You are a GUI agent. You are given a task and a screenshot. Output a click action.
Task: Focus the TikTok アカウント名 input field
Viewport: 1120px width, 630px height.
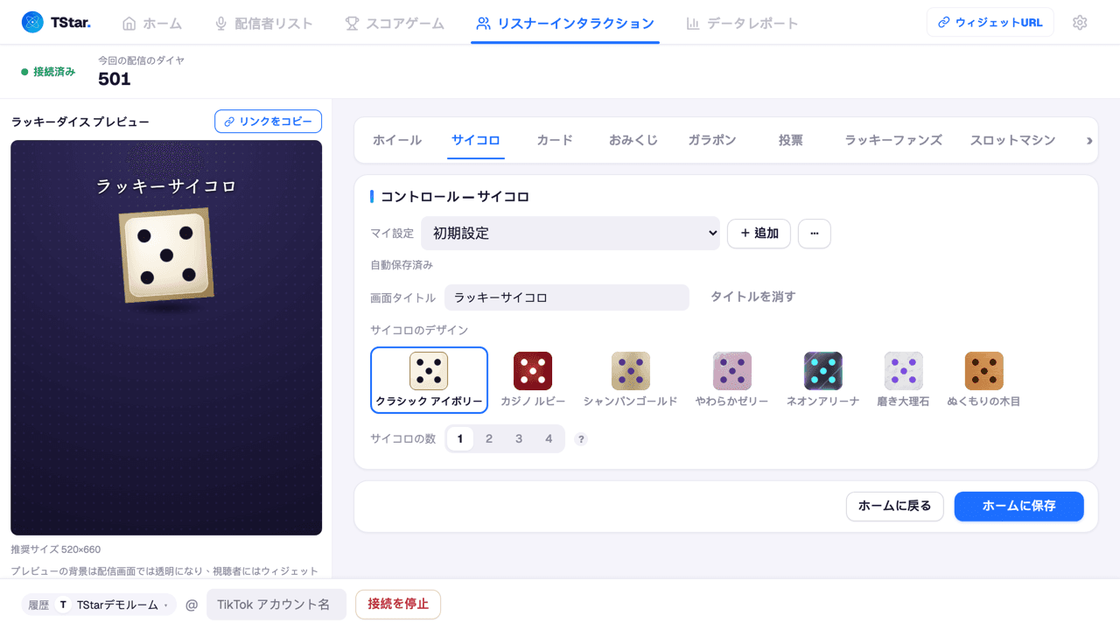[276, 605]
